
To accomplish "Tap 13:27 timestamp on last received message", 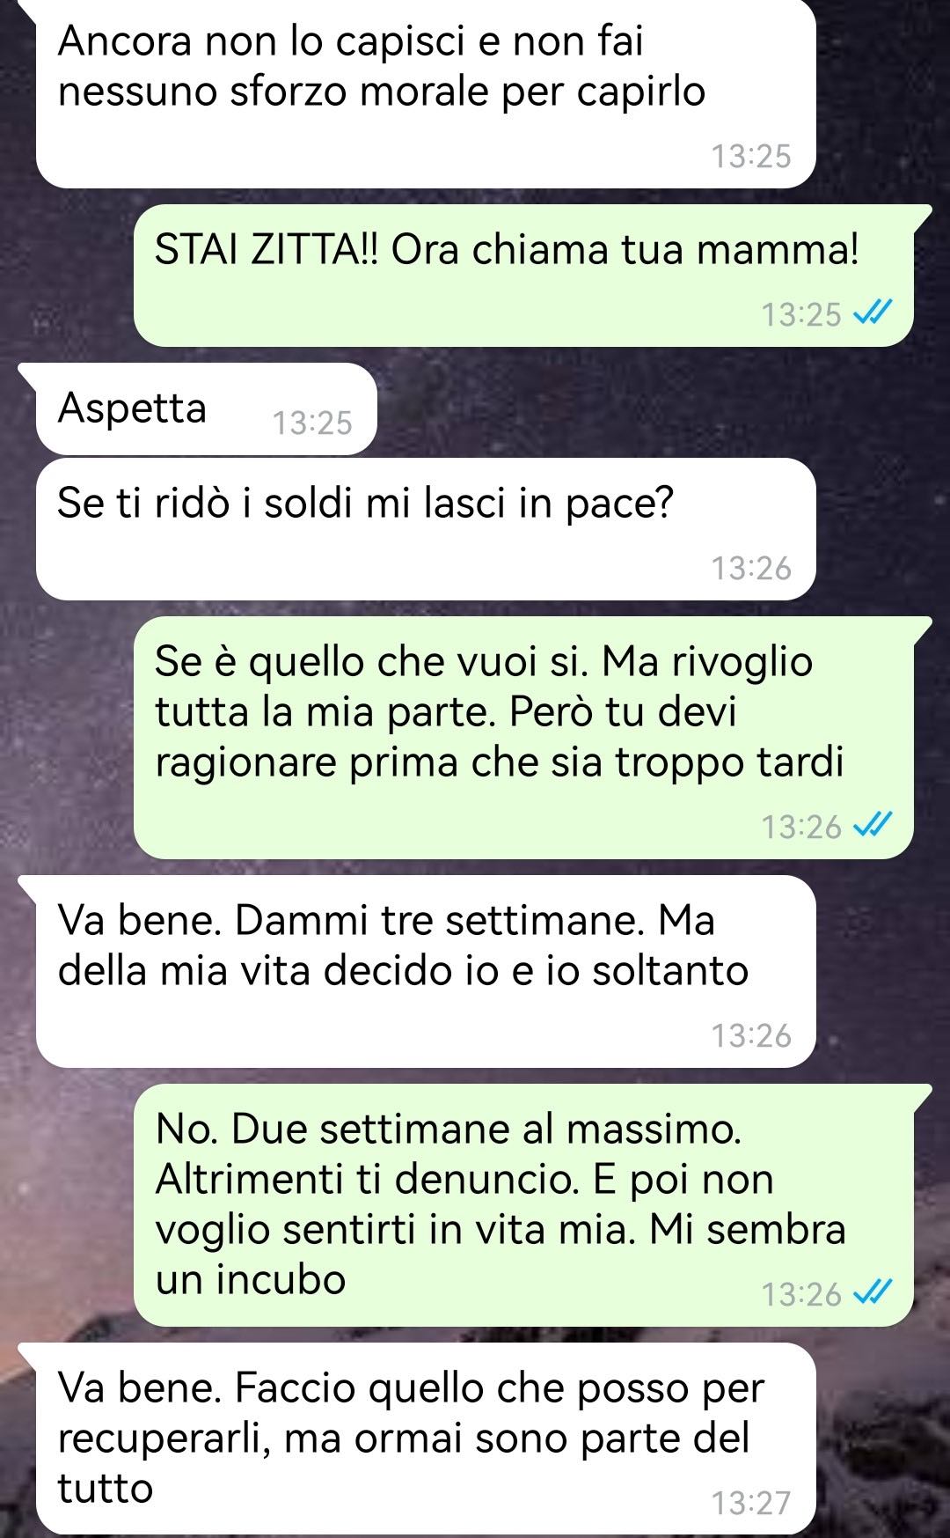I will click(x=751, y=1503).
